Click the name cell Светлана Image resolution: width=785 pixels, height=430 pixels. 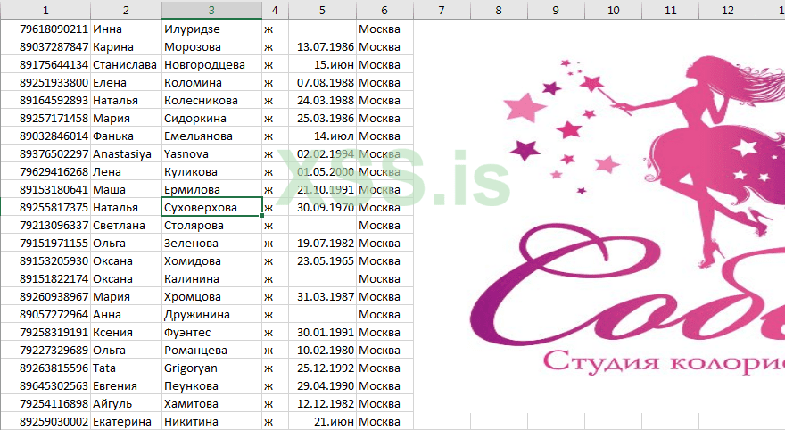coord(126,226)
